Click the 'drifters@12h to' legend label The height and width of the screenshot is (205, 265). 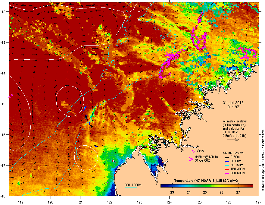point(206,157)
